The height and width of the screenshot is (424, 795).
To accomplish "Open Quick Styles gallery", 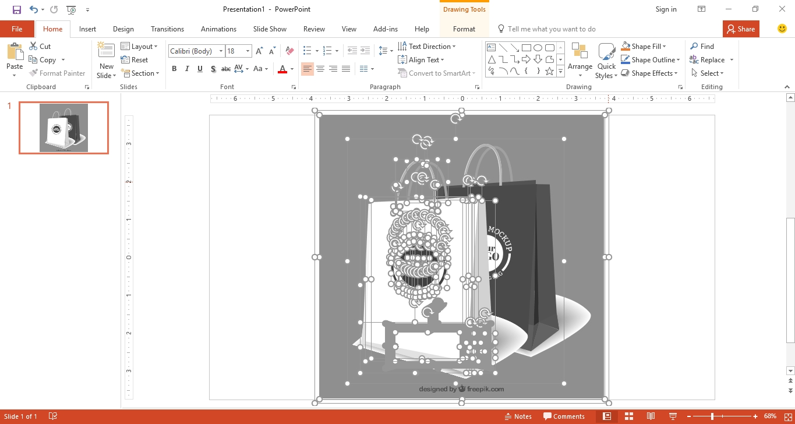I will click(x=606, y=60).
